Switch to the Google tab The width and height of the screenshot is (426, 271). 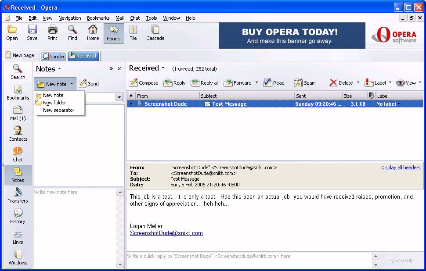[53, 56]
